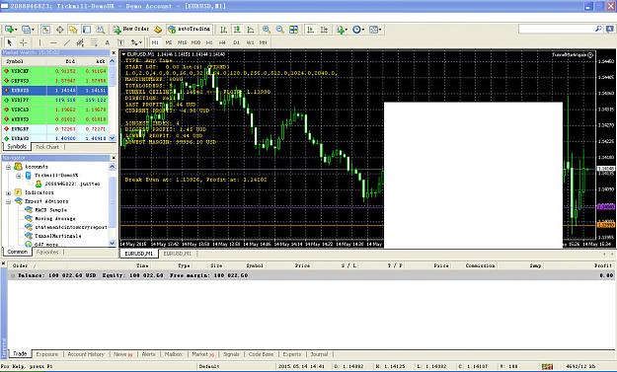Screen dimensions: 617x372
Task: Toggle chart shift
Action: [x=324, y=30]
